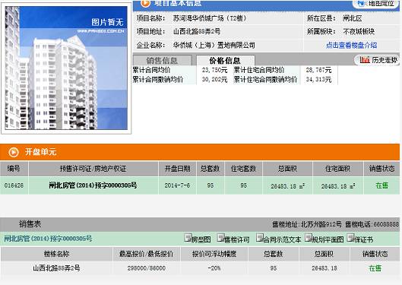Click the 累计合同均价 value 23,750元

click(214, 70)
